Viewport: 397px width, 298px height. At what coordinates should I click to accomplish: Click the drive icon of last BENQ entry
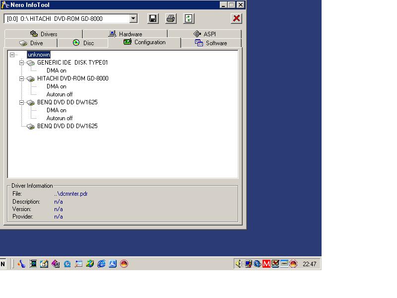[x=31, y=127]
